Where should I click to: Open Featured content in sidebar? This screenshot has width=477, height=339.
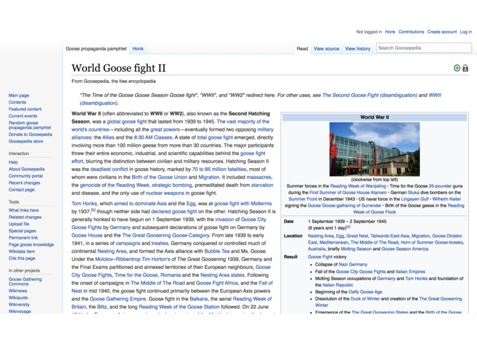pyautogui.click(x=25, y=109)
